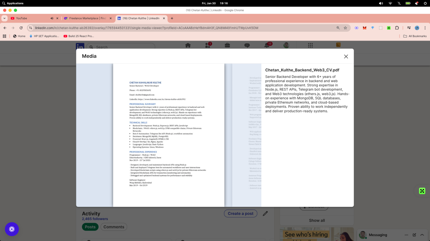Click the Create a post button

pyautogui.click(x=240, y=214)
